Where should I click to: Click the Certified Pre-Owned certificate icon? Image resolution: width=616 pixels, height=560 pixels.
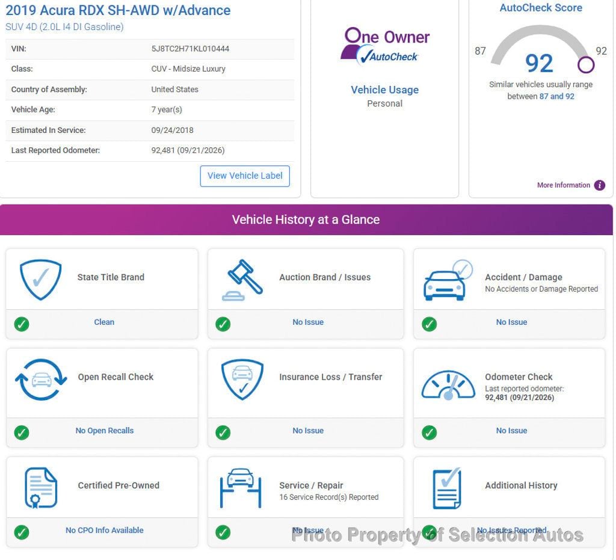[41, 488]
